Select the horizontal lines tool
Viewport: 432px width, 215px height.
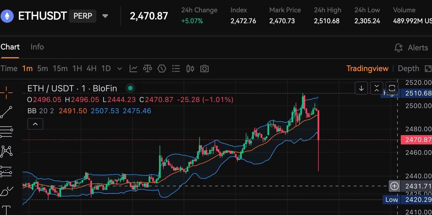(x=6, y=131)
